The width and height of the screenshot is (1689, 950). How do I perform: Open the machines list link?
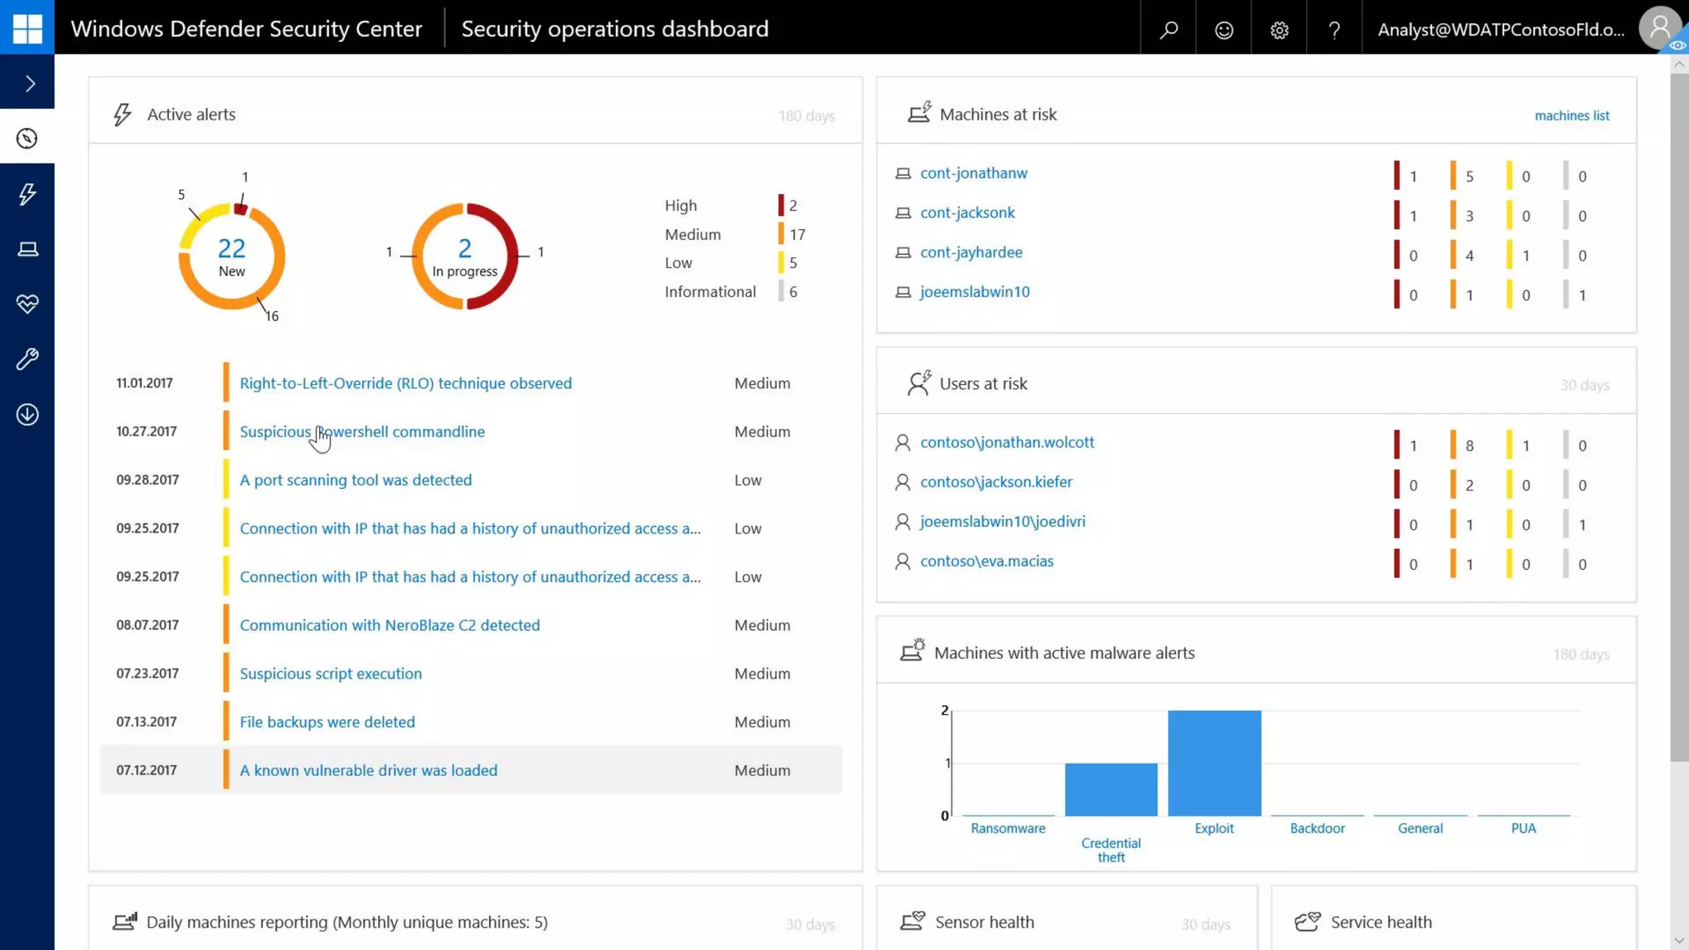[1571, 115]
